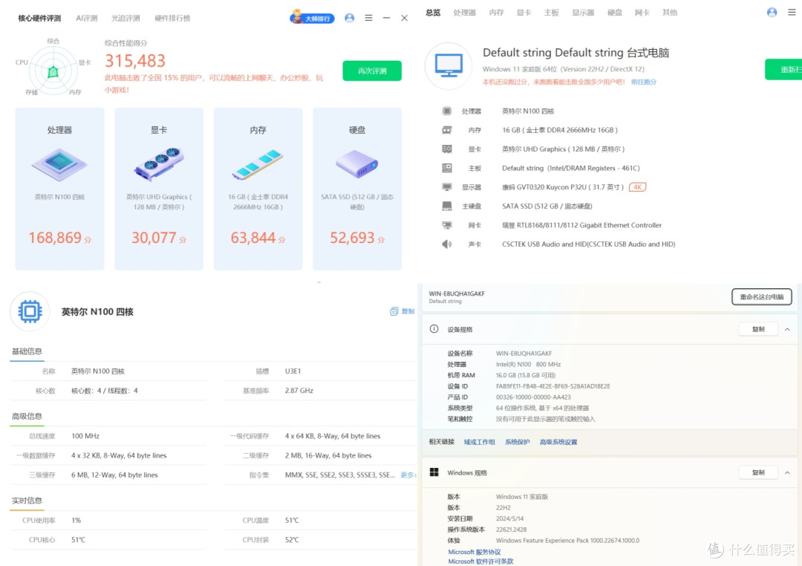Open Microsoft 软件许可条款 link
The width and height of the screenshot is (802, 566).
click(x=480, y=562)
